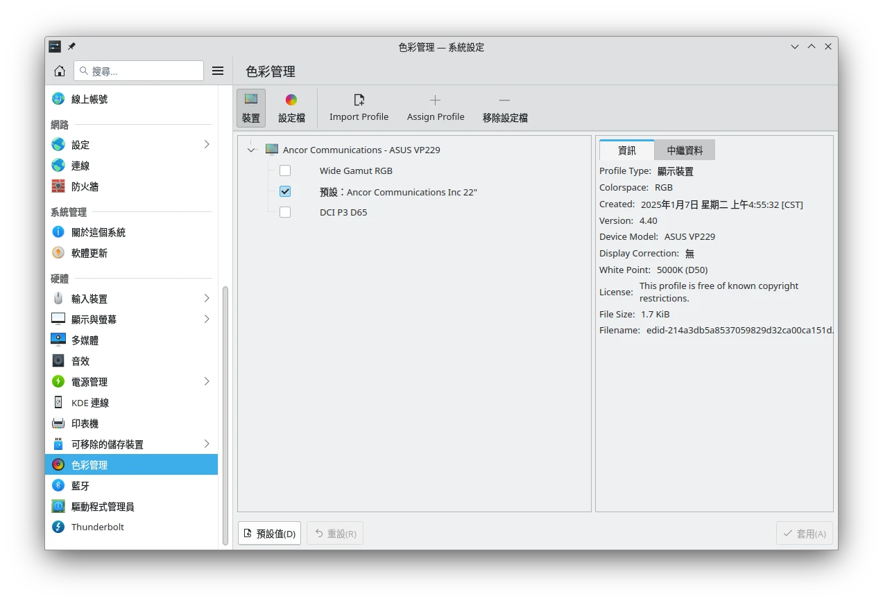
Task: Expand the 輸入裝置 submenu arrow
Action: point(207,299)
